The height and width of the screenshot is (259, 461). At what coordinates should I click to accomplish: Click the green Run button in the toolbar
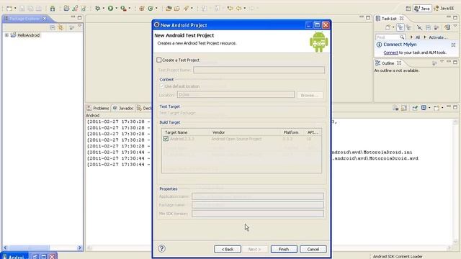tap(110, 9)
